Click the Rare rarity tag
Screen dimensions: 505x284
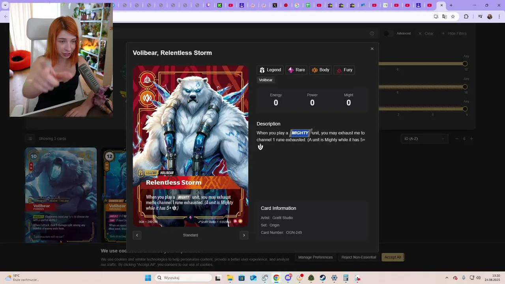tap(296, 70)
